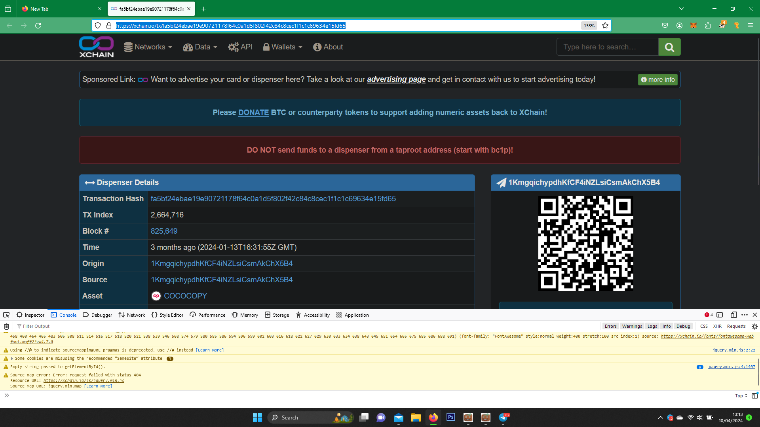Image resolution: width=760 pixels, height=427 pixels.
Task: Open File Explorer from the taskbar
Action: tap(416, 417)
